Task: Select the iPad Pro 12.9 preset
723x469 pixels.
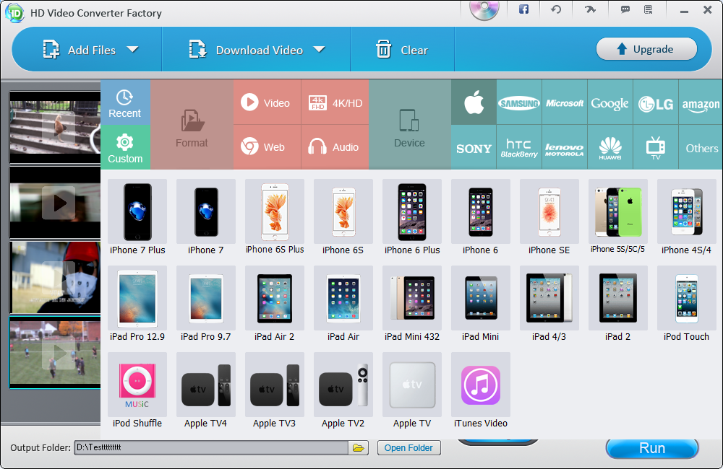Action: [x=137, y=304]
